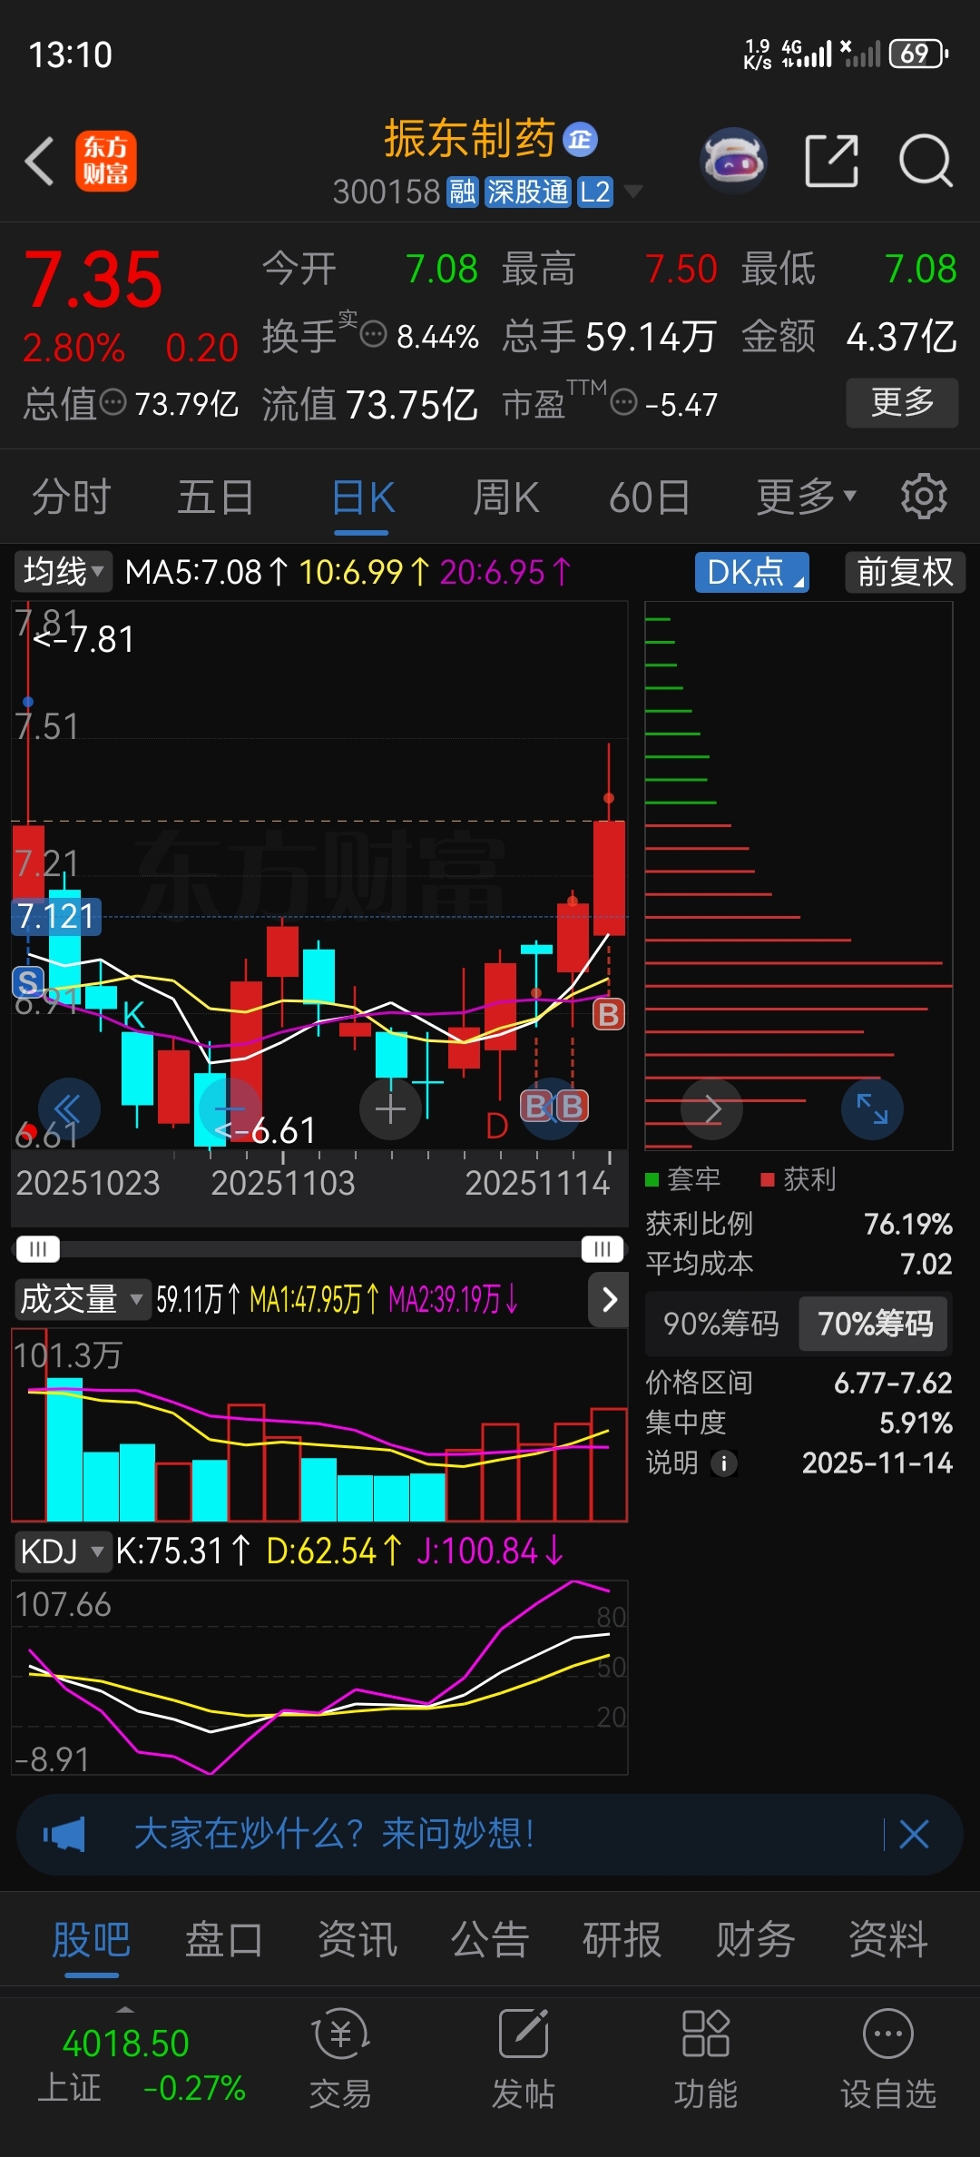Tap the 深股通 tag
980x2157 pixels.
coord(528,192)
